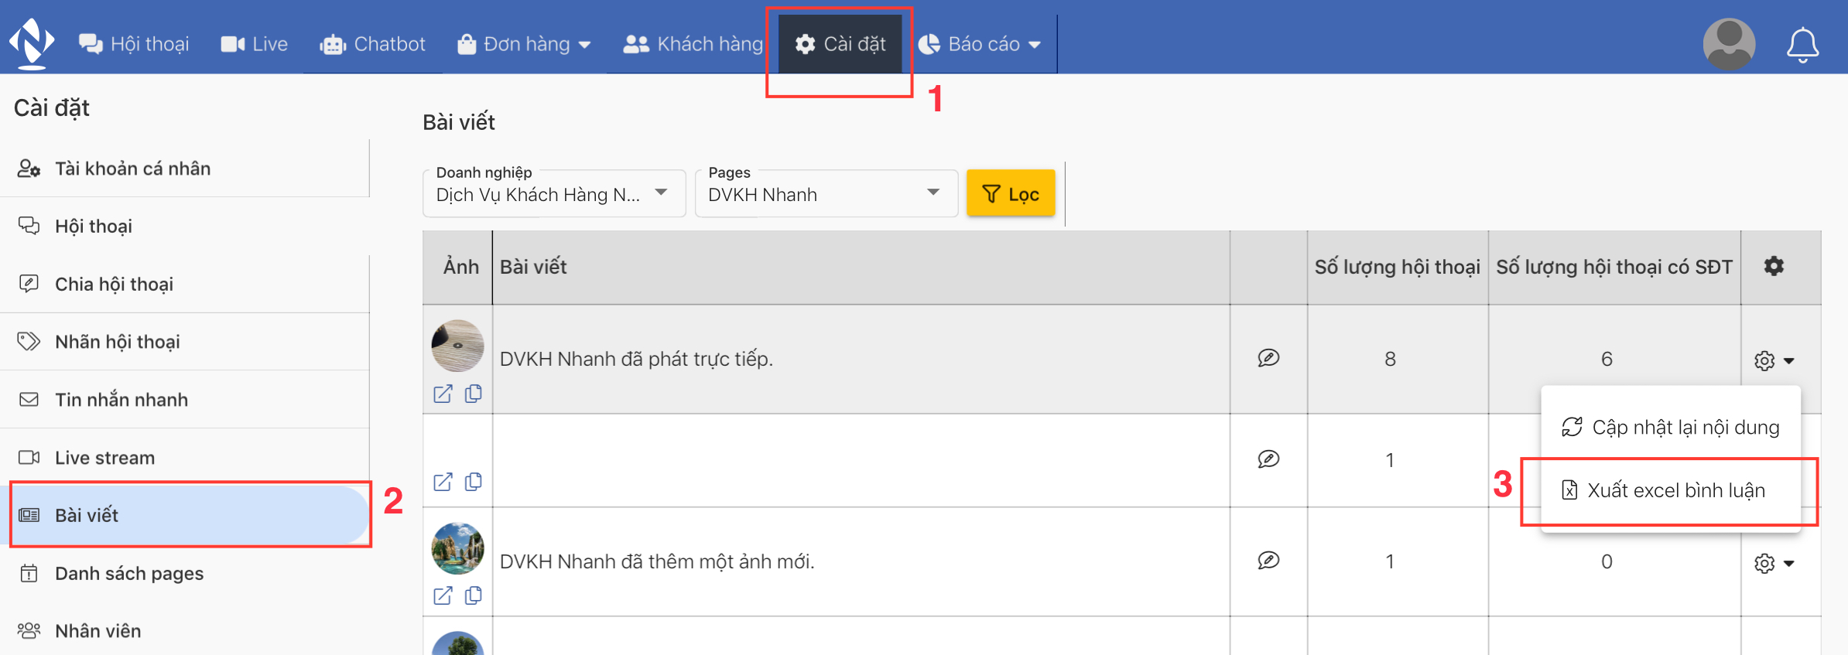Toggle comment visibility for new photo post
This screenshot has width=1848, height=655.
1268,561
